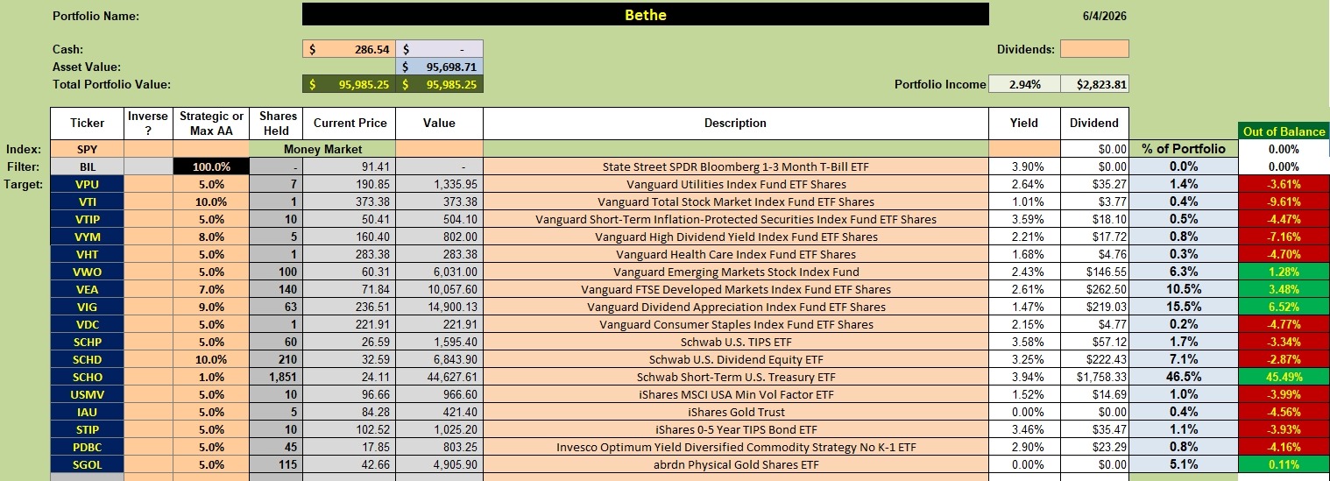Click the Current Price column header
The image size is (1330, 481).
[350, 124]
